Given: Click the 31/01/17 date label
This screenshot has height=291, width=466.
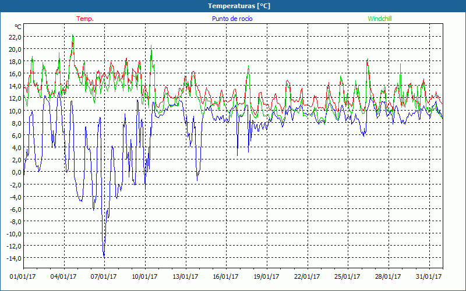Looking at the screenshot, I should pyautogui.click(x=429, y=277).
